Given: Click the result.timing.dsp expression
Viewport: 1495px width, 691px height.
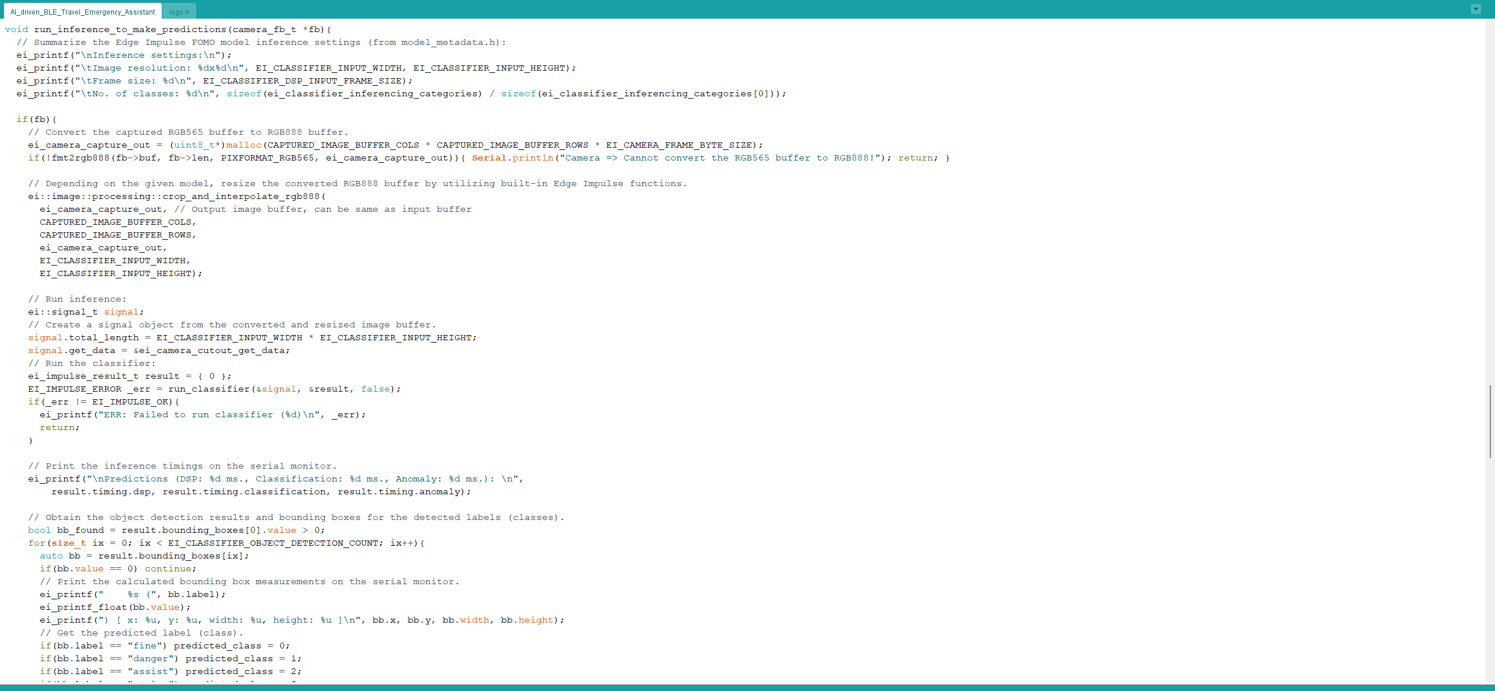Looking at the screenshot, I should (102, 491).
